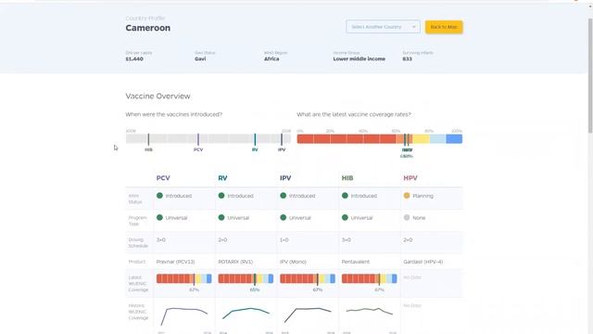Click the PCV latest WUENIC coverage bar
The image size is (593, 334).
(183, 278)
